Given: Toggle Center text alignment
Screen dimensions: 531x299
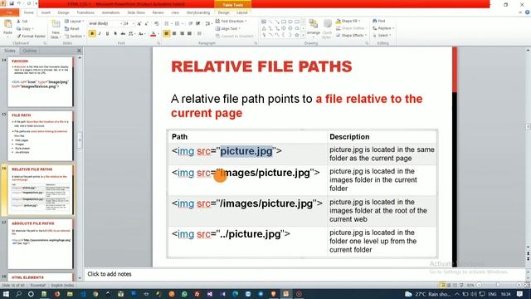Looking at the screenshot, I should (x=174, y=33).
